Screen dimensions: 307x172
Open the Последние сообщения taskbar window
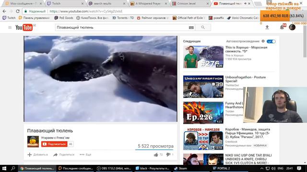tap(76, 169)
